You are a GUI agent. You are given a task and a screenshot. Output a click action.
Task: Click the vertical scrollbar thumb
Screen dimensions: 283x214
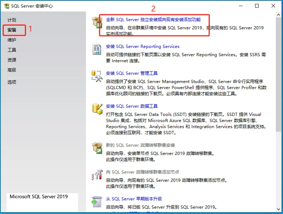click(278, 74)
